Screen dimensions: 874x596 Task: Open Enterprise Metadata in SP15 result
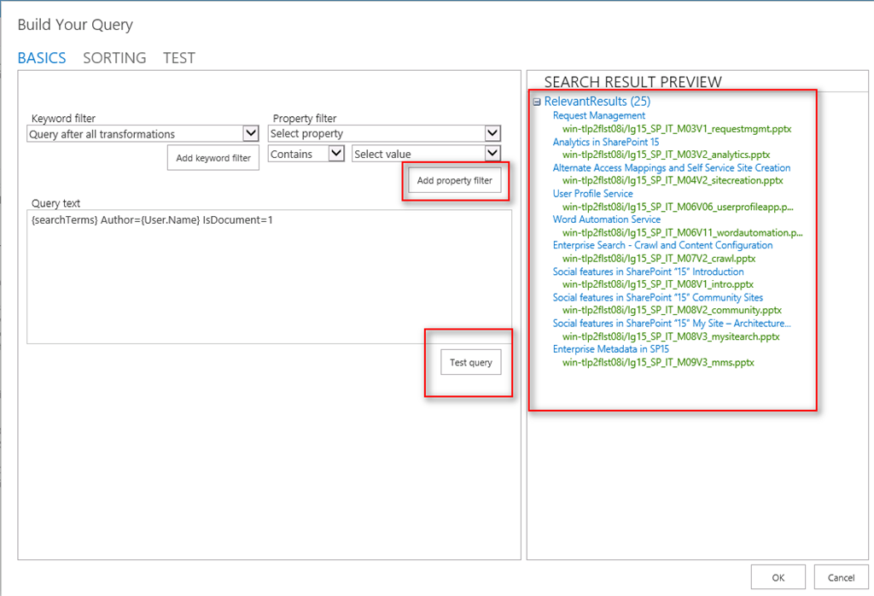(610, 349)
